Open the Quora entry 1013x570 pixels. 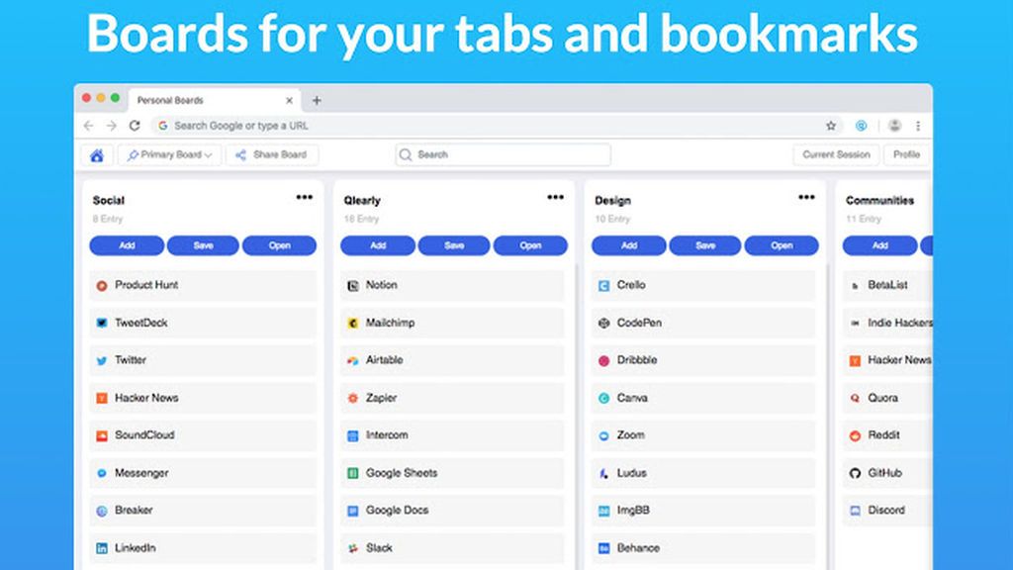[887, 398]
